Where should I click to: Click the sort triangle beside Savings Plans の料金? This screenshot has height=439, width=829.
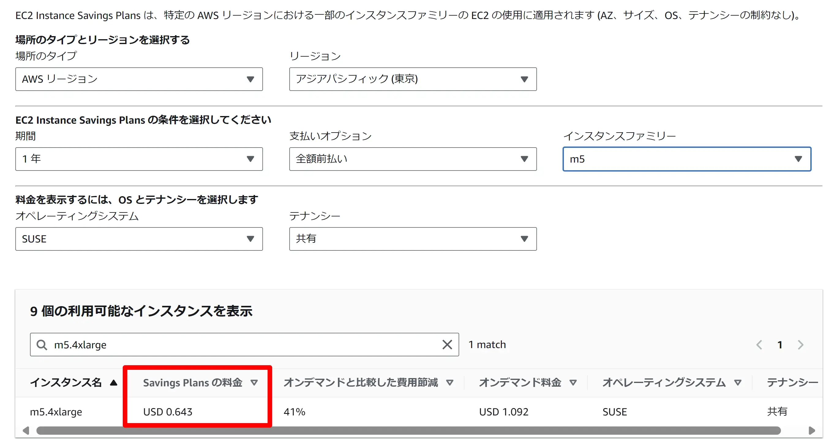pyautogui.click(x=254, y=383)
